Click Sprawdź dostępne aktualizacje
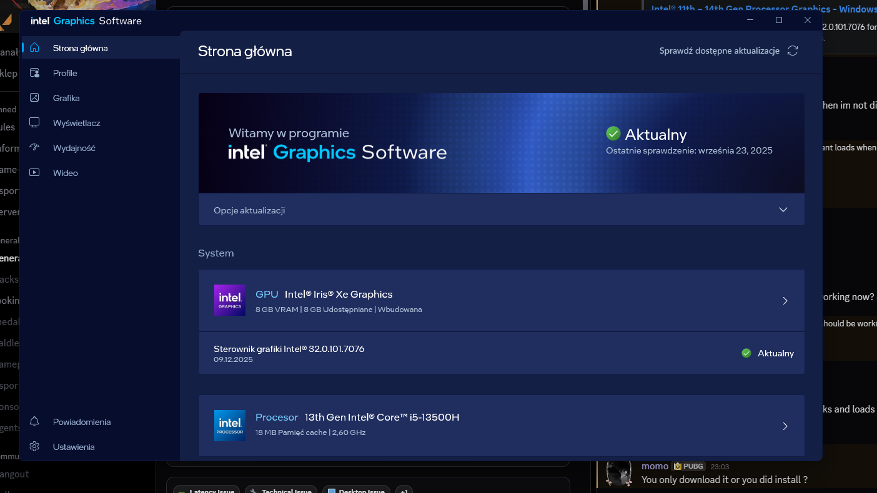Screen dimensions: 877x493 719,51
